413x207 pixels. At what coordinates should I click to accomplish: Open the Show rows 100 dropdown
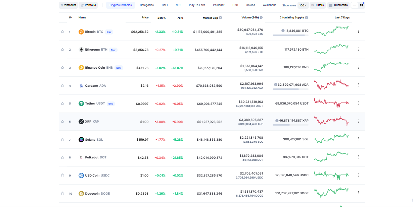(303, 5)
